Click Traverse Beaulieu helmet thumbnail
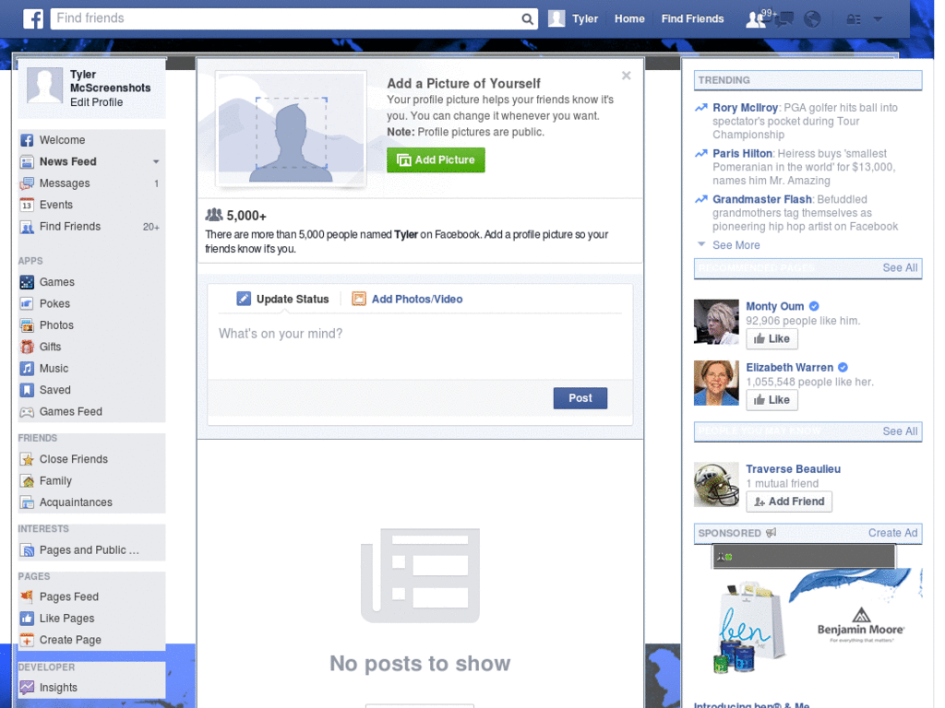 [x=716, y=485]
